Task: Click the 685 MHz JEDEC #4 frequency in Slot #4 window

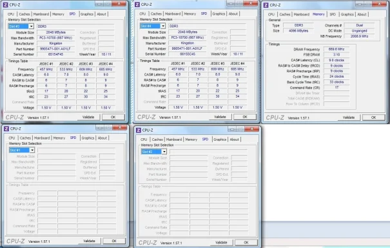Action: pos(237,69)
